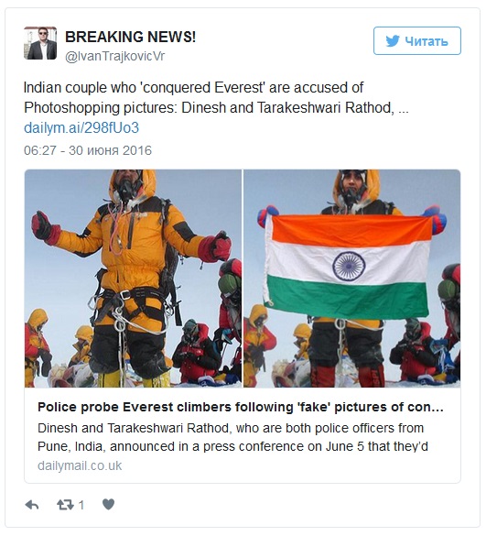Click the article description about Dinesh and Tarakeshwari
Image resolution: width=486 pixels, height=536 pixels.
pyautogui.click(x=232, y=437)
